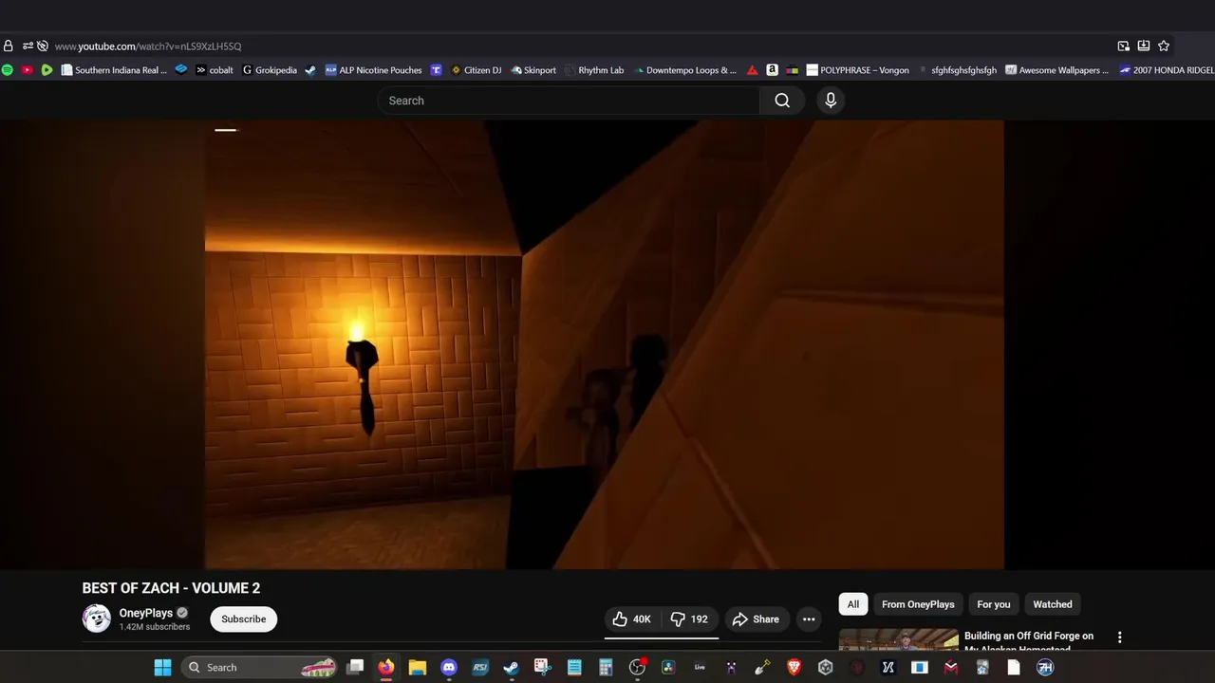Open Steam from the taskbar
Viewport: 1215px width, 683px height.
(511, 668)
